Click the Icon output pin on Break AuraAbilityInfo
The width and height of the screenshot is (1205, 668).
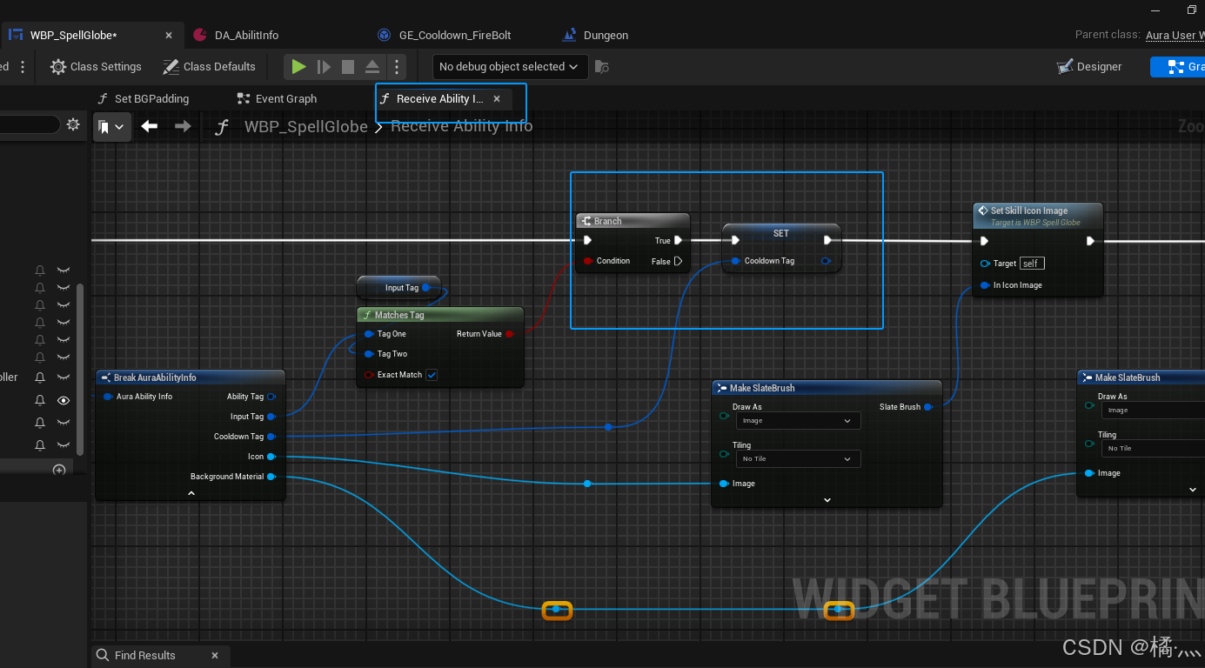coord(271,457)
